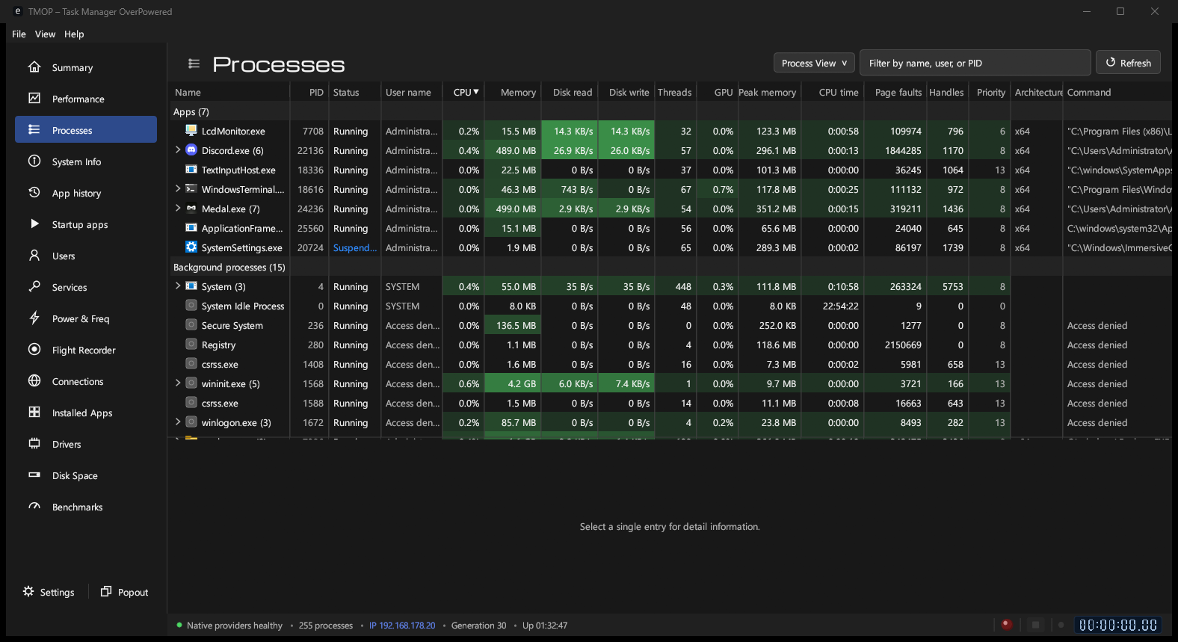
Task: Refresh the process list
Action: (x=1128, y=63)
